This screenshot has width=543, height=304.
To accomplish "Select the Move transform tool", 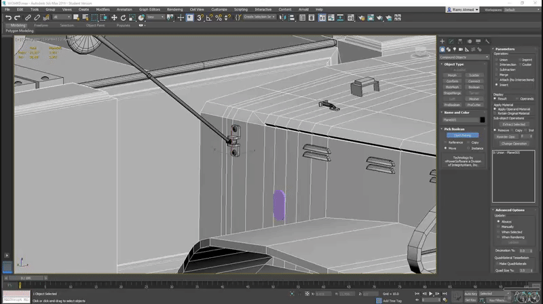I will pyautogui.click(x=114, y=17).
